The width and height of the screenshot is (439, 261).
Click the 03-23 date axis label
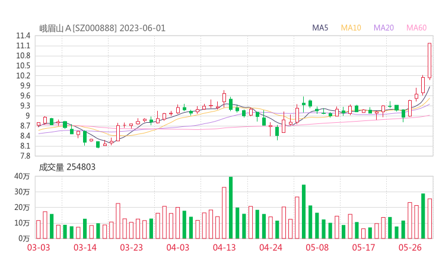pos(131,247)
